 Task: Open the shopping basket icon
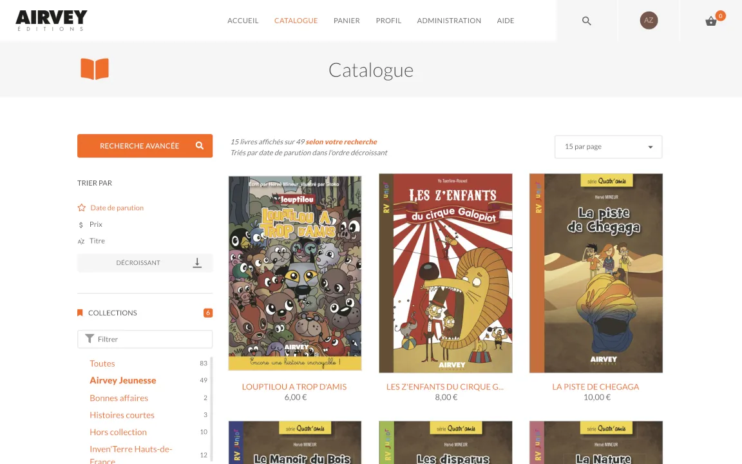tap(711, 21)
